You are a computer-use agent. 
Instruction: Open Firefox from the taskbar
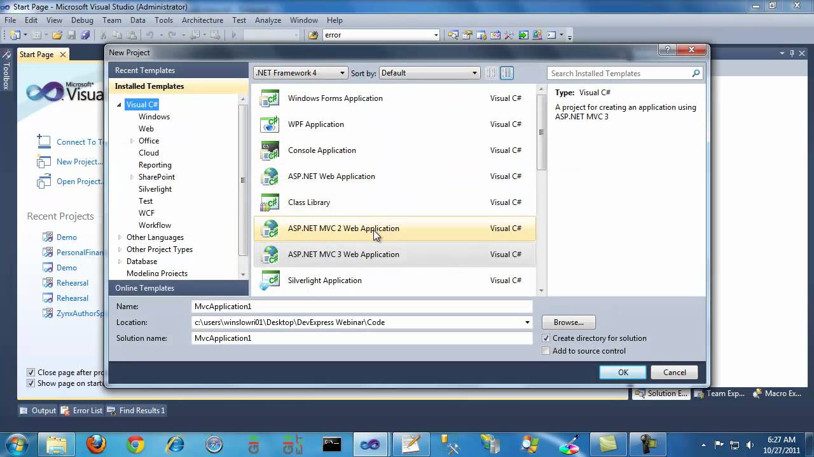[96, 444]
